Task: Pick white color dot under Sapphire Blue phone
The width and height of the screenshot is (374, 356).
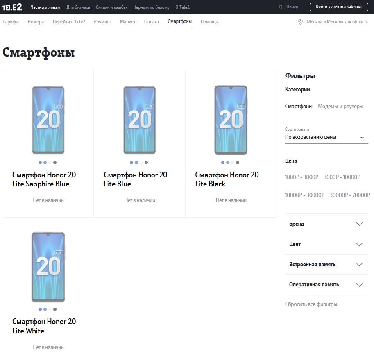Action: point(50,163)
